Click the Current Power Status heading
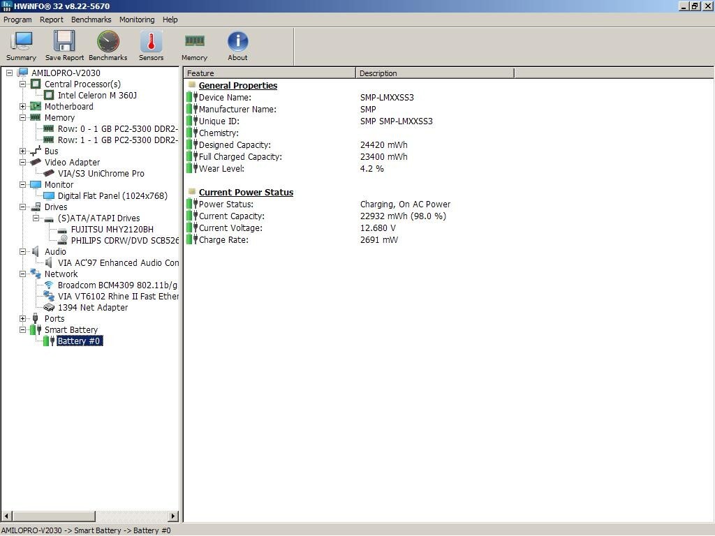 pos(246,193)
